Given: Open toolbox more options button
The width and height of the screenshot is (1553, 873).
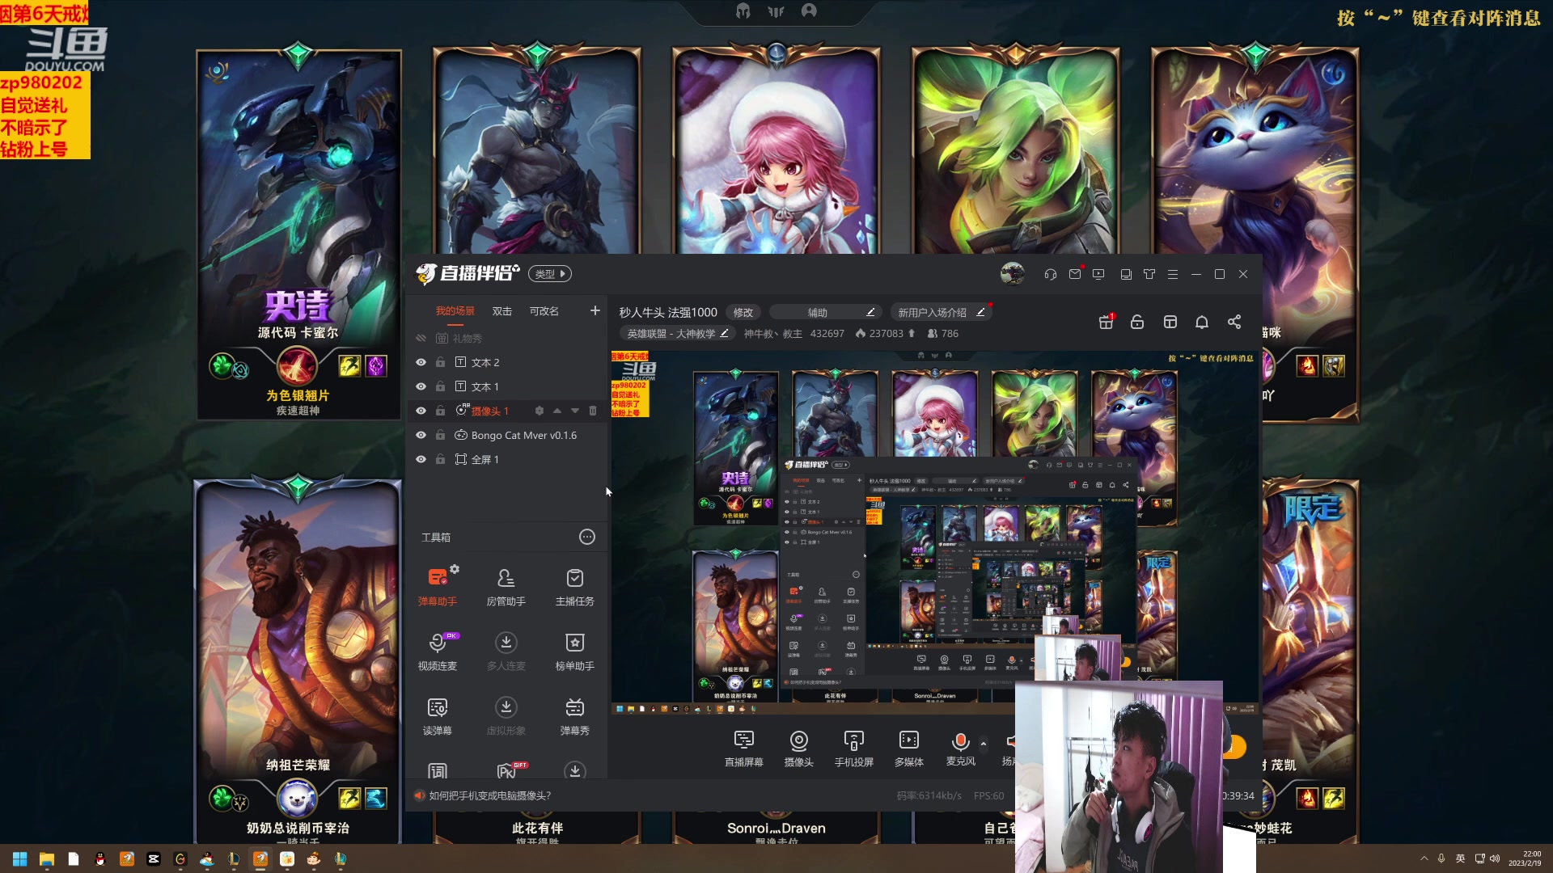Looking at the screenshot, I should (x=587, y=537).
